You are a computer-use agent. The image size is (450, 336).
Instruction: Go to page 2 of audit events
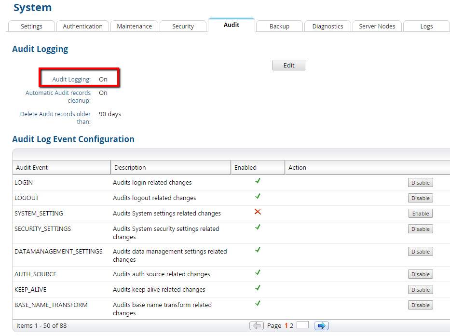(x=291, y=326)
